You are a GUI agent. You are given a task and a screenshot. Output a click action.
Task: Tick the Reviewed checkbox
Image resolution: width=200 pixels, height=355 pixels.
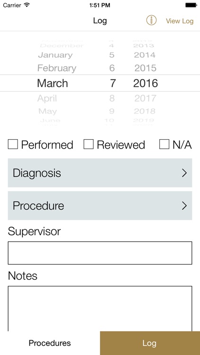click(x=89, y=144)
